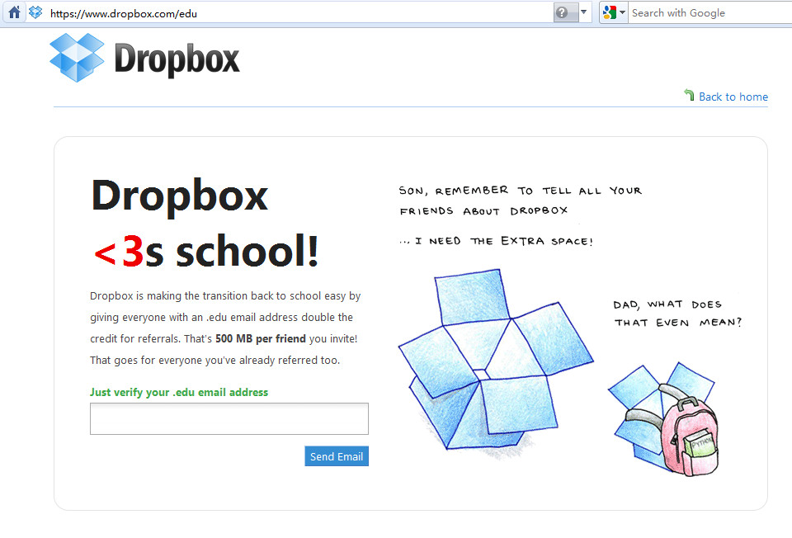Image resolution: width=792 pixels, height=538 pixels.
Task: Click the browser Home icon
Action: pyautogui.click(x=14, y=12)
